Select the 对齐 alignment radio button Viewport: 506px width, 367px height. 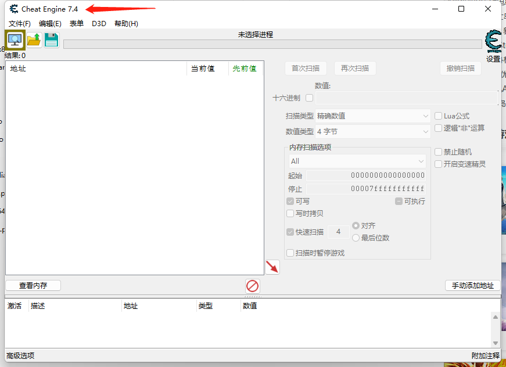click(x=356, y=225)
